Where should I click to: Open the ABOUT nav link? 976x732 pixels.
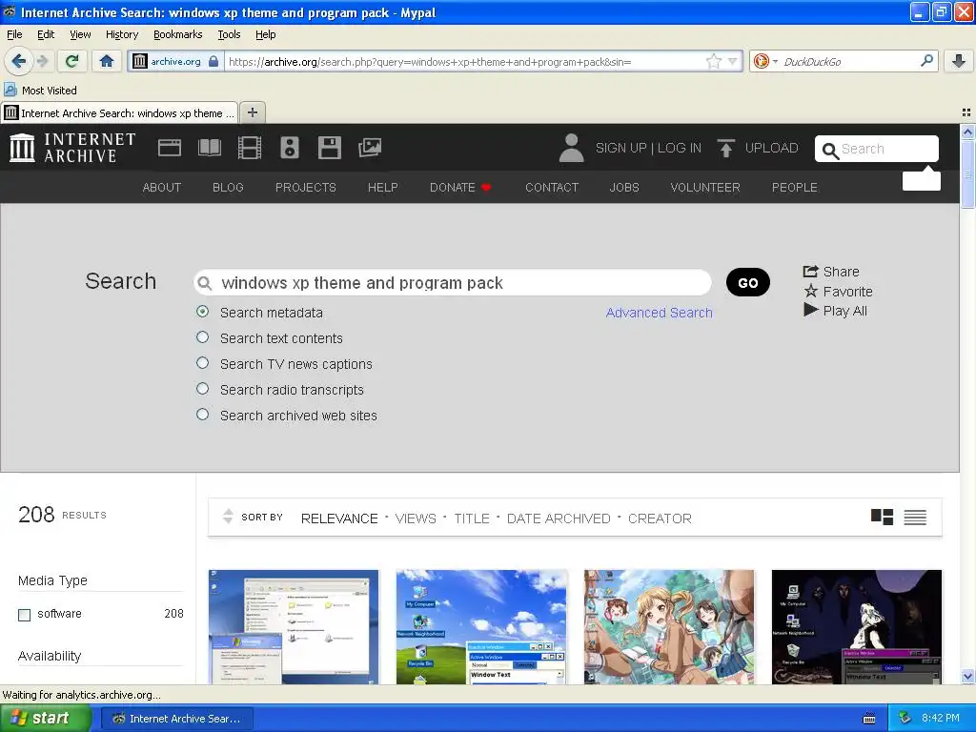click(x=162, y=188)
